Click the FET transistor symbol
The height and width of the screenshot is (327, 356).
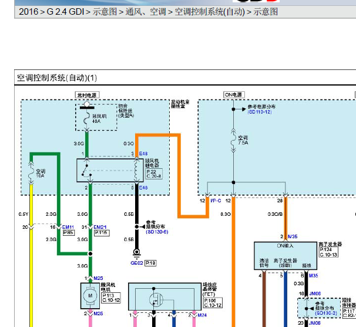[x=156, y=299]
